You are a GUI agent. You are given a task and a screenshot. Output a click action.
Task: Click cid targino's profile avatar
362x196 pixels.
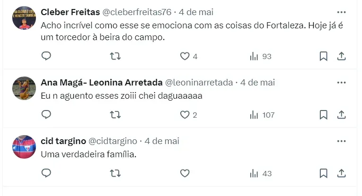[24, 147]
